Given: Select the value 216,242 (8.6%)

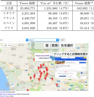Looking at the screenshot, I should click(x=58, y=28).
